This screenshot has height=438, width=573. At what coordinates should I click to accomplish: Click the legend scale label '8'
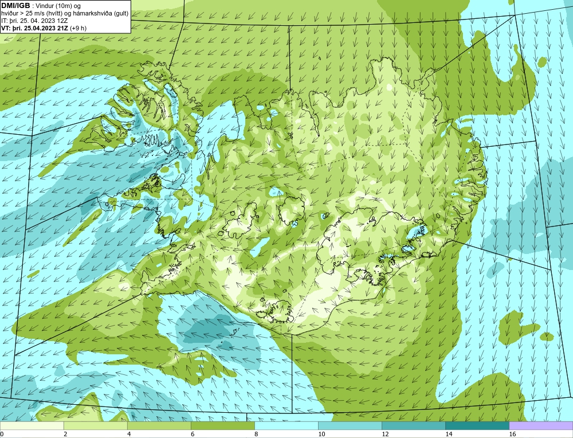pyautogui.click(x=256, y=434)
